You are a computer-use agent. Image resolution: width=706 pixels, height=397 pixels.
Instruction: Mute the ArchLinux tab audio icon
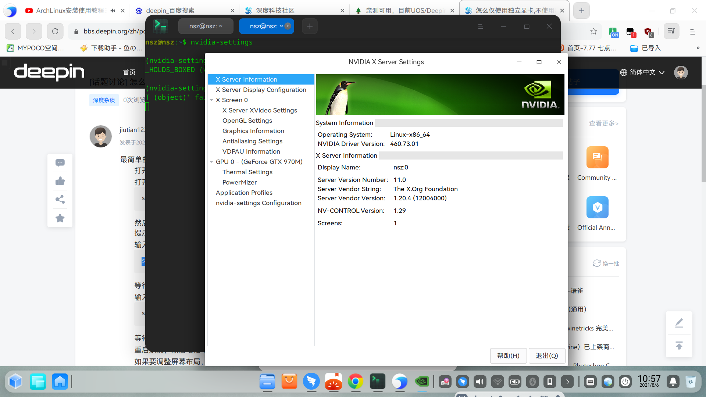pyautogui.click(x=113, y=10)
